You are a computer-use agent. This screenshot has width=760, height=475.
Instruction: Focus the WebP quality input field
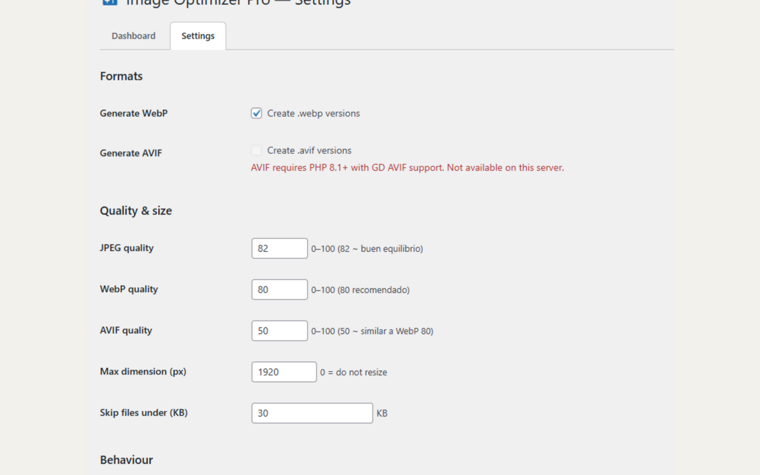click(x=280, y=290)
